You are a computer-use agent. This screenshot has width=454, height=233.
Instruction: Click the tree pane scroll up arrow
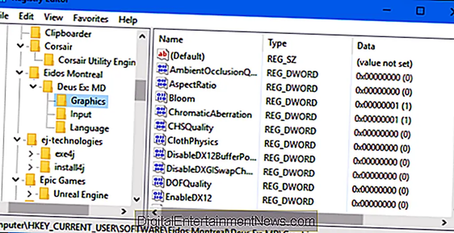pos(141,36)
